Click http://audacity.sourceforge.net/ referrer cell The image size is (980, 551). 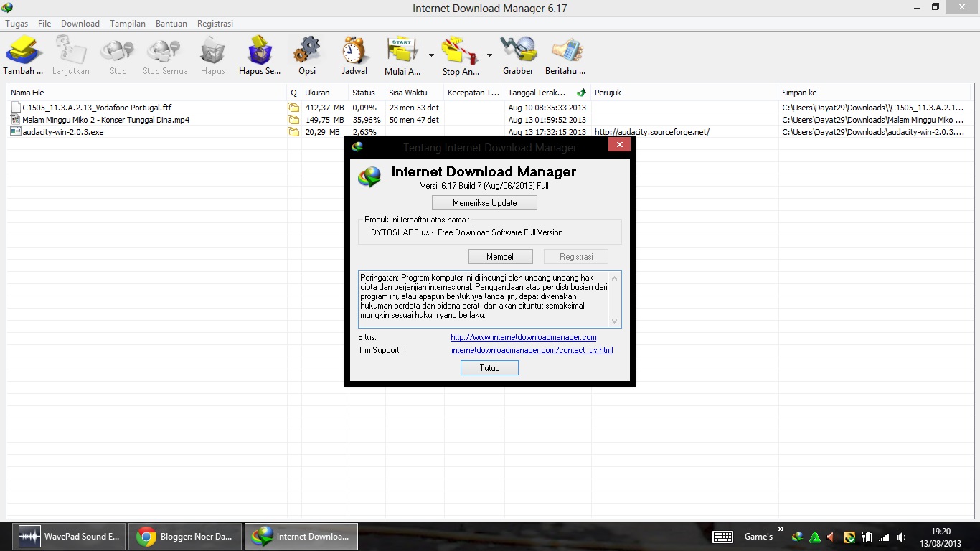(652, 132)
